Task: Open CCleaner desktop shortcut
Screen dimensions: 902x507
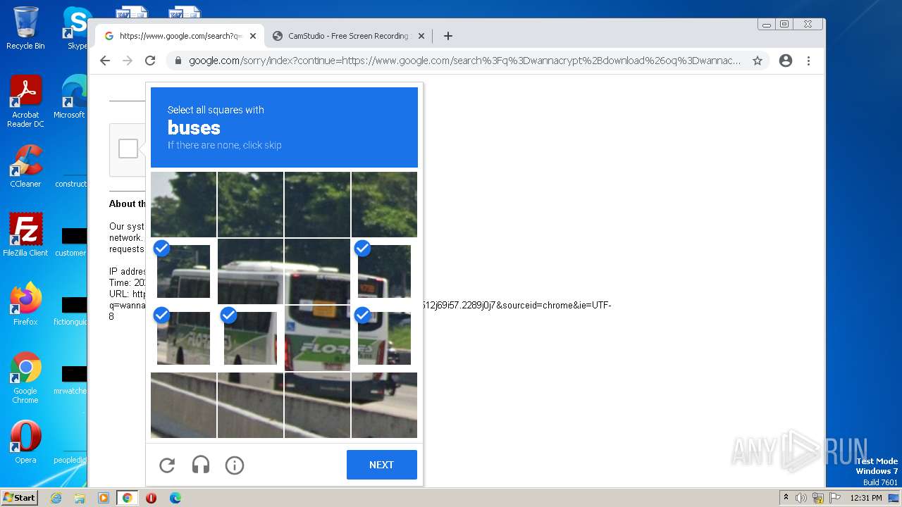Action: [25, 166]
